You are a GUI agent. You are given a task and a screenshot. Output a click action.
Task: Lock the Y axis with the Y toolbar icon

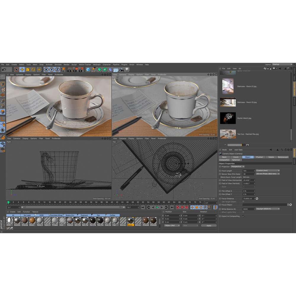point(52,70)
